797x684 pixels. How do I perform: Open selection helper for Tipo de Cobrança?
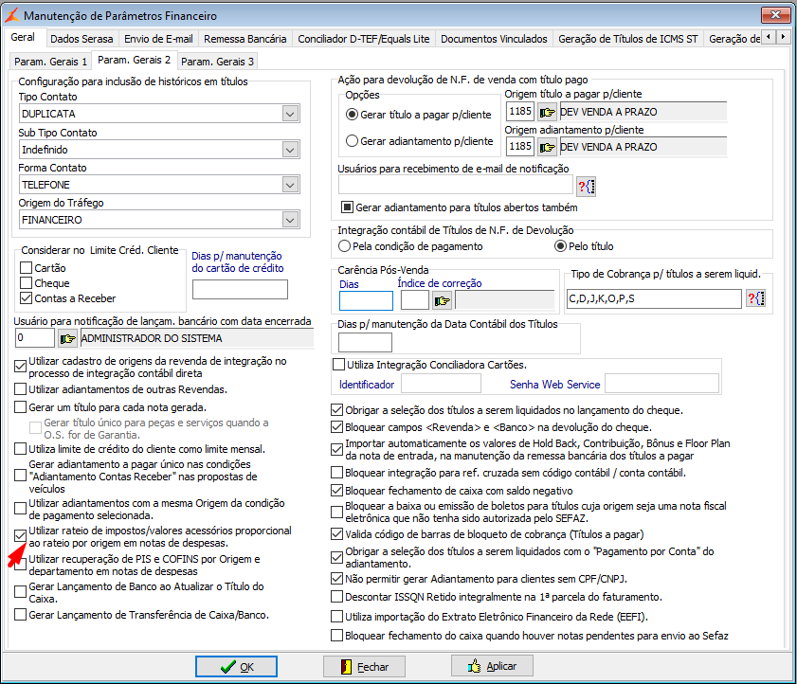coord(756,298)
